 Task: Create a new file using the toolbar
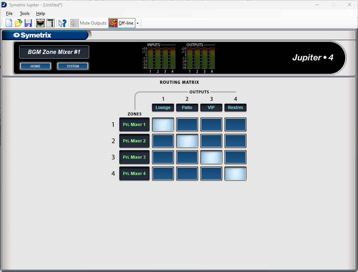[x=8, y=23]
